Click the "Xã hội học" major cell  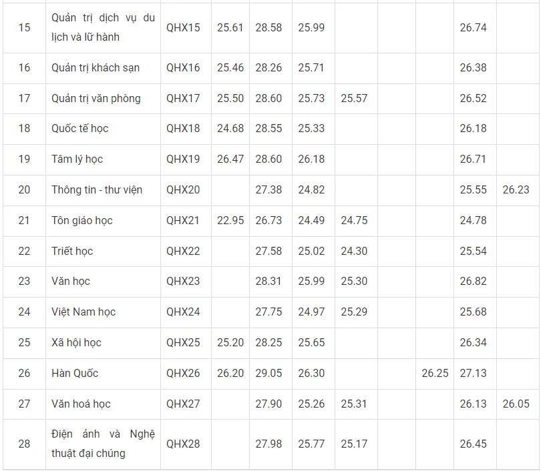[76, 343]
